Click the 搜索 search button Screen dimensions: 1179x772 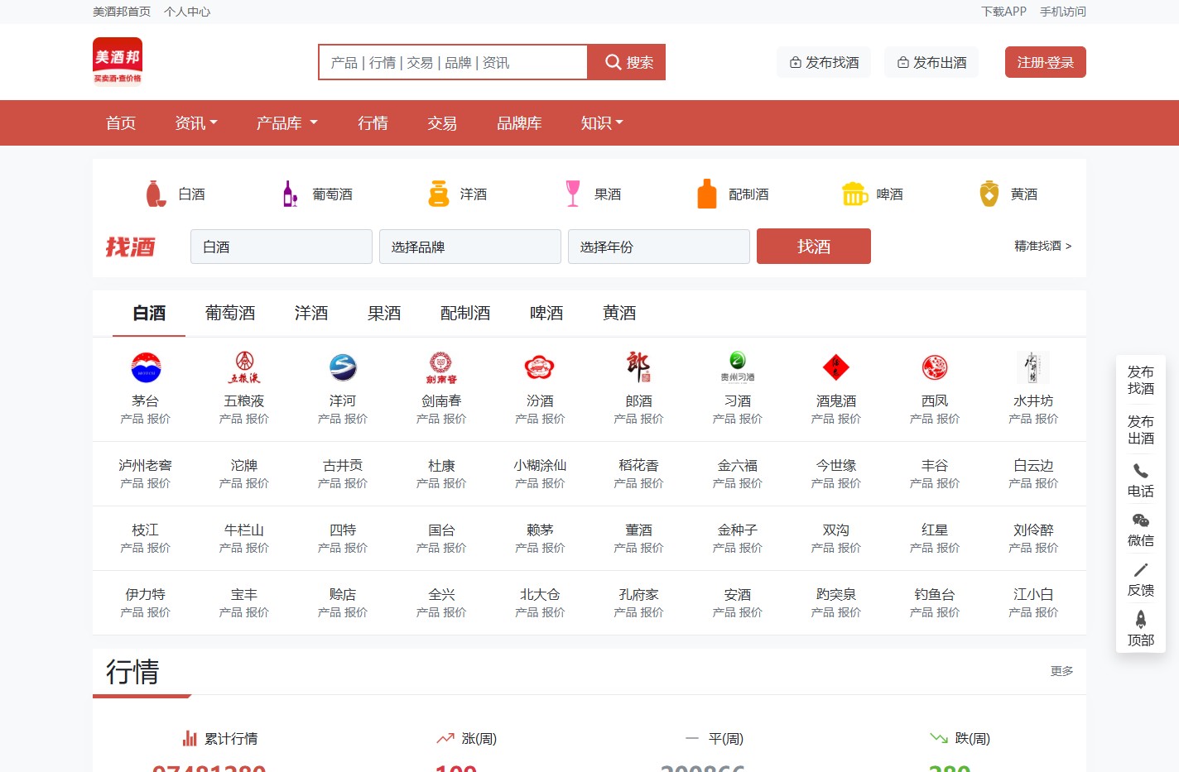[627, 62]
